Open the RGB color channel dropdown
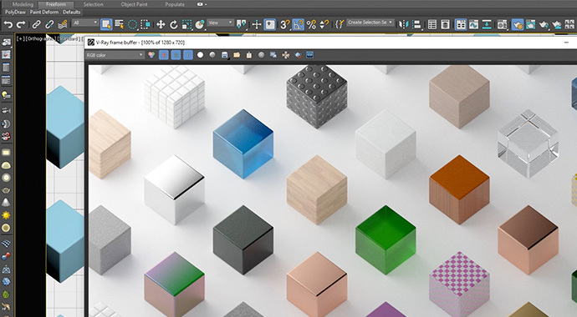 [115, 55]
